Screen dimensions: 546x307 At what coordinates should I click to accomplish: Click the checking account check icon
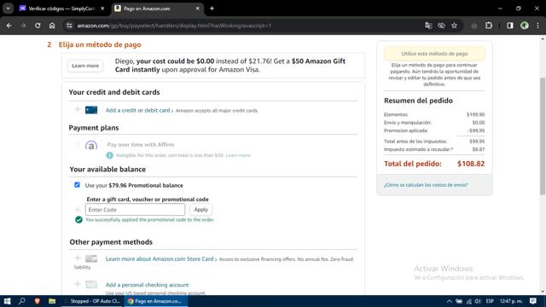tap(91, 284)
